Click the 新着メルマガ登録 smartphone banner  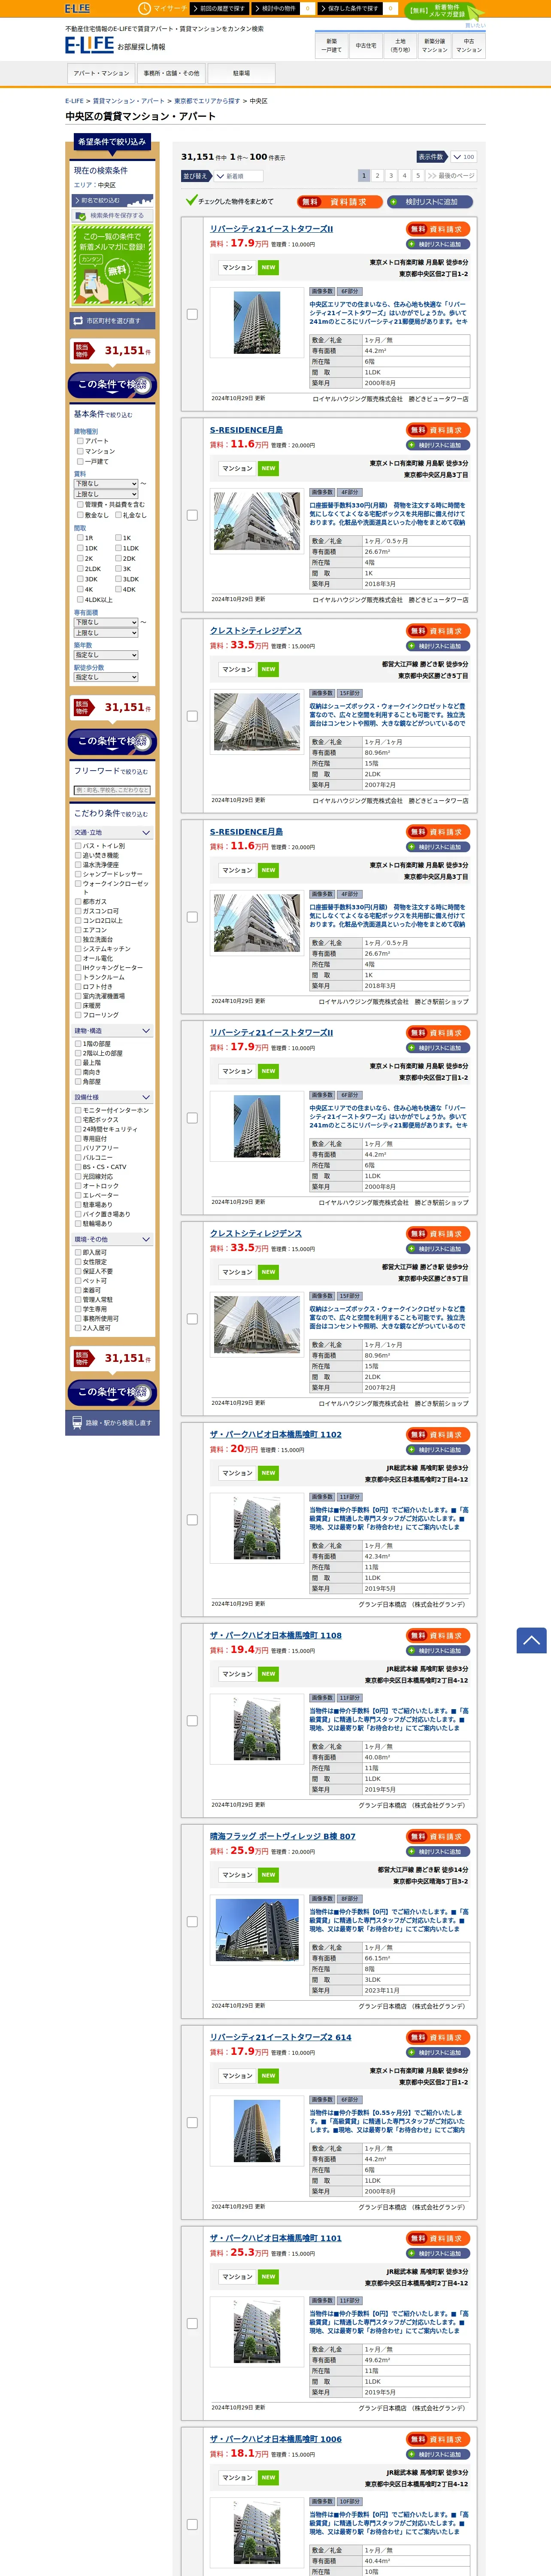tap(112, 265)
